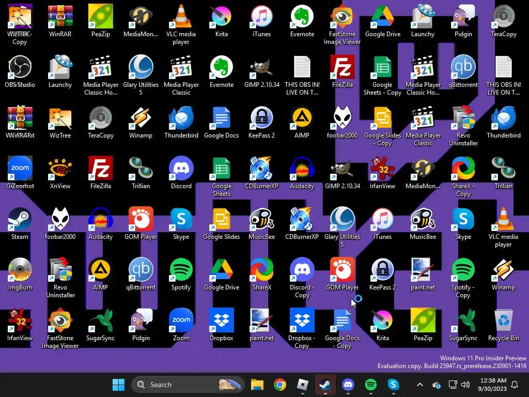Viewport: 529px width, 397px height.
Task: Open the ShareX shortcut beside Google Drive
Action: [261, 274]
